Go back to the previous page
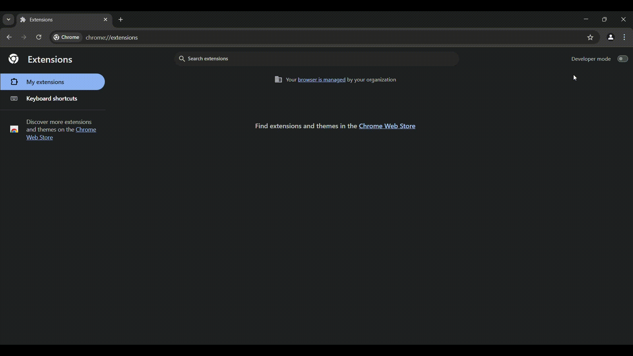 (9, 37)
